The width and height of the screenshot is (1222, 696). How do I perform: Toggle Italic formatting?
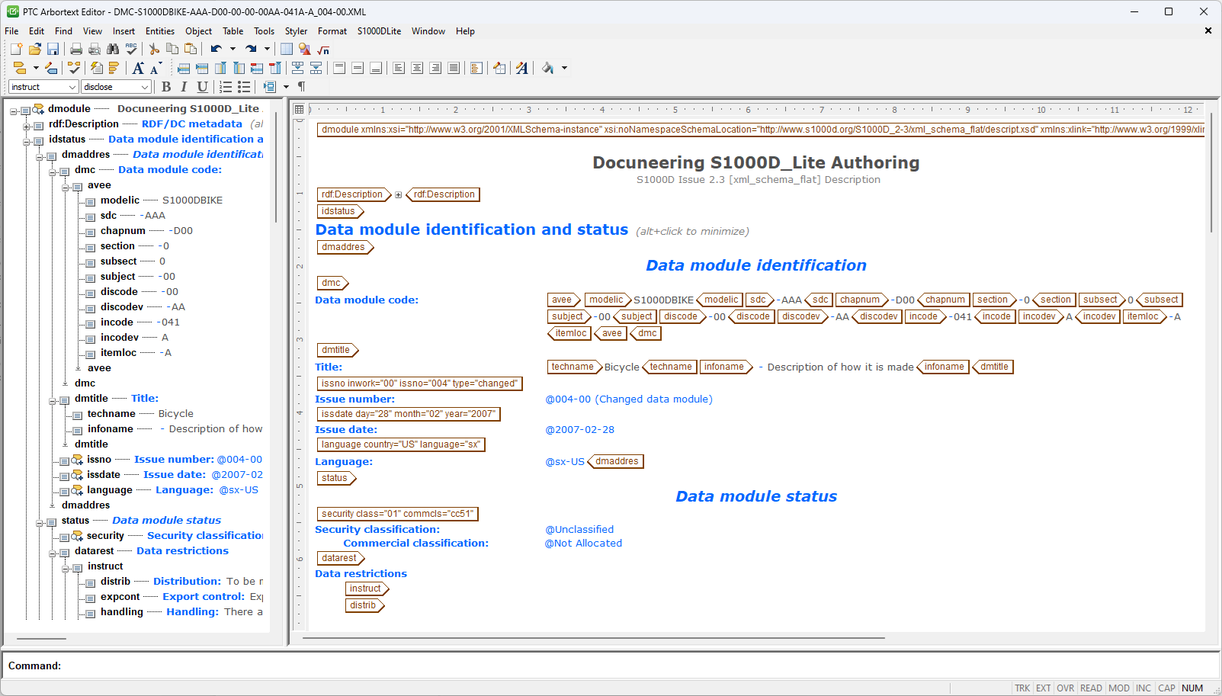click(x=184, y=87)
